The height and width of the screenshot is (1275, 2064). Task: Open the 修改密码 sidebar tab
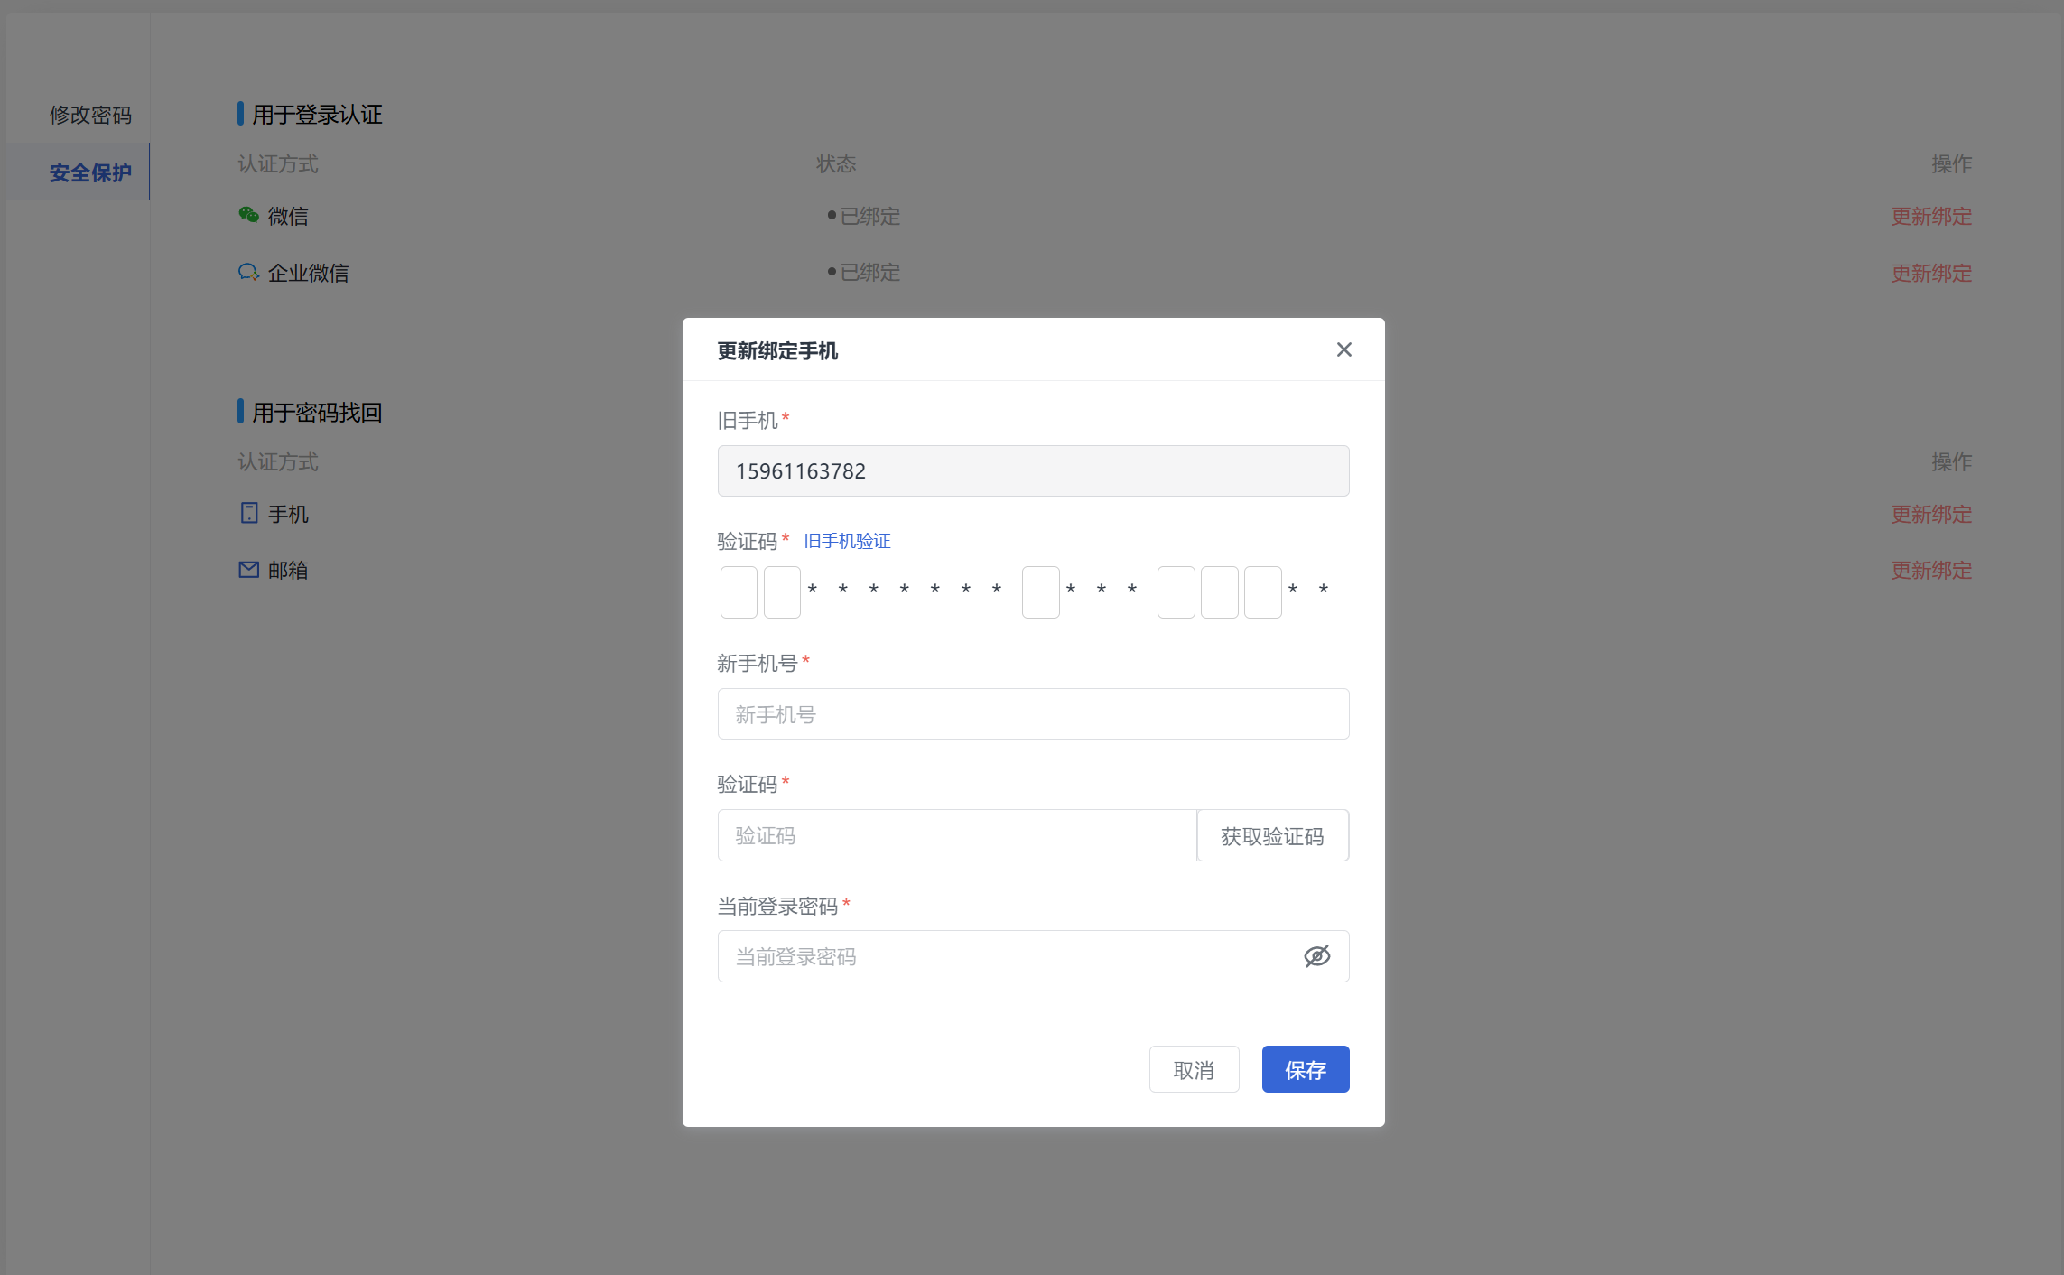pyautogui.click(x=90, y=115)
